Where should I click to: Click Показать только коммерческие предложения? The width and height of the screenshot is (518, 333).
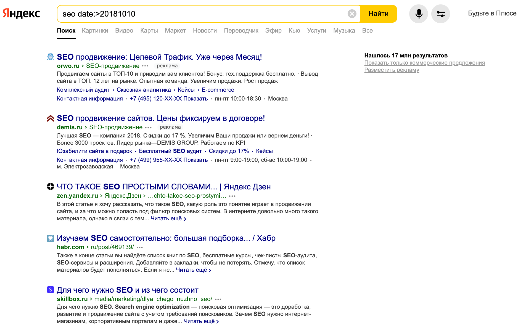[x=425, y=63]
